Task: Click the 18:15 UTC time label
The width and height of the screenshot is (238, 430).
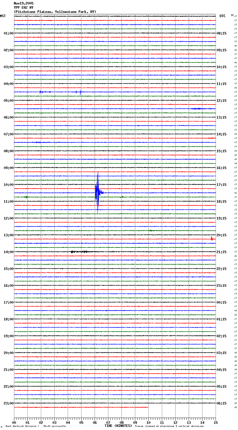Action: [221, 202]
